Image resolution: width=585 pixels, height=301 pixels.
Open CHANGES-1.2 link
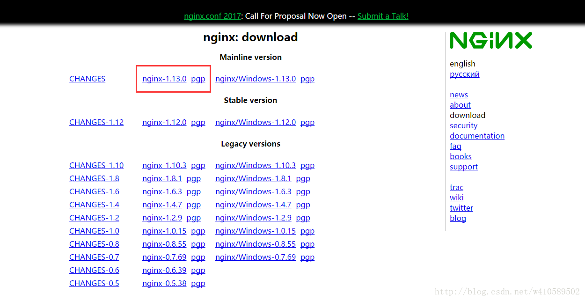coord(94,218)
